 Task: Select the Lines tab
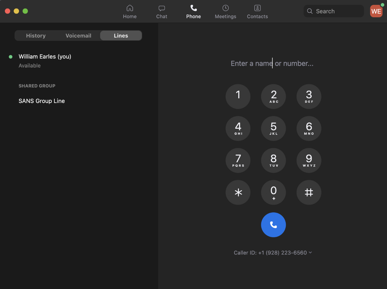point(121,35)
